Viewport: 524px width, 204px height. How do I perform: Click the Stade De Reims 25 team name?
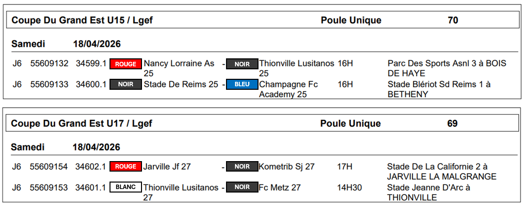coord(180,84)
